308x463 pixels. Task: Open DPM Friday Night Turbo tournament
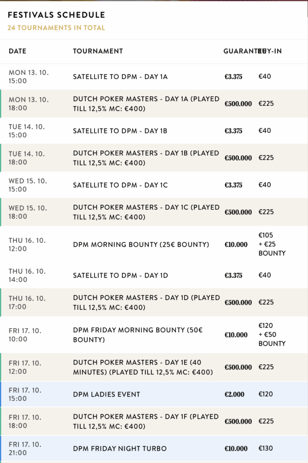click(119, 449)
